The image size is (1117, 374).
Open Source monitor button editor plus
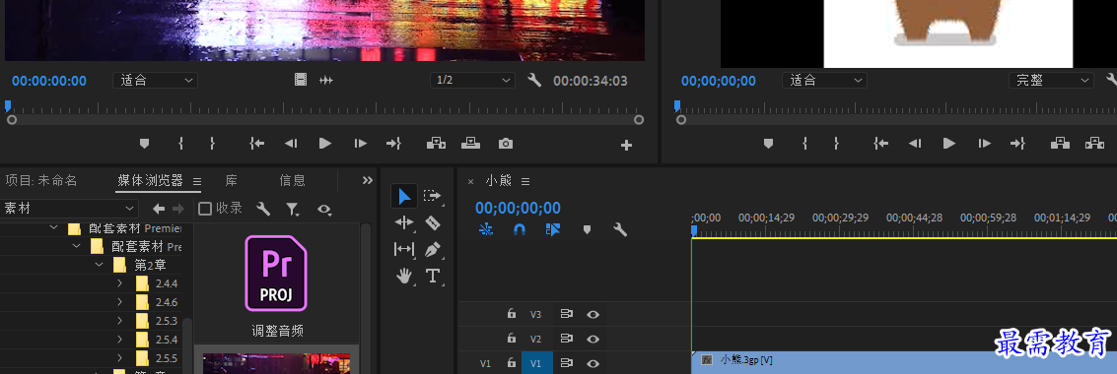[626, 146]
